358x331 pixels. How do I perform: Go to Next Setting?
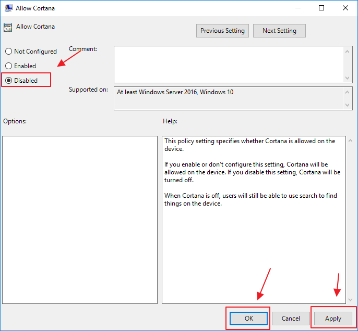tap(279, 31)
